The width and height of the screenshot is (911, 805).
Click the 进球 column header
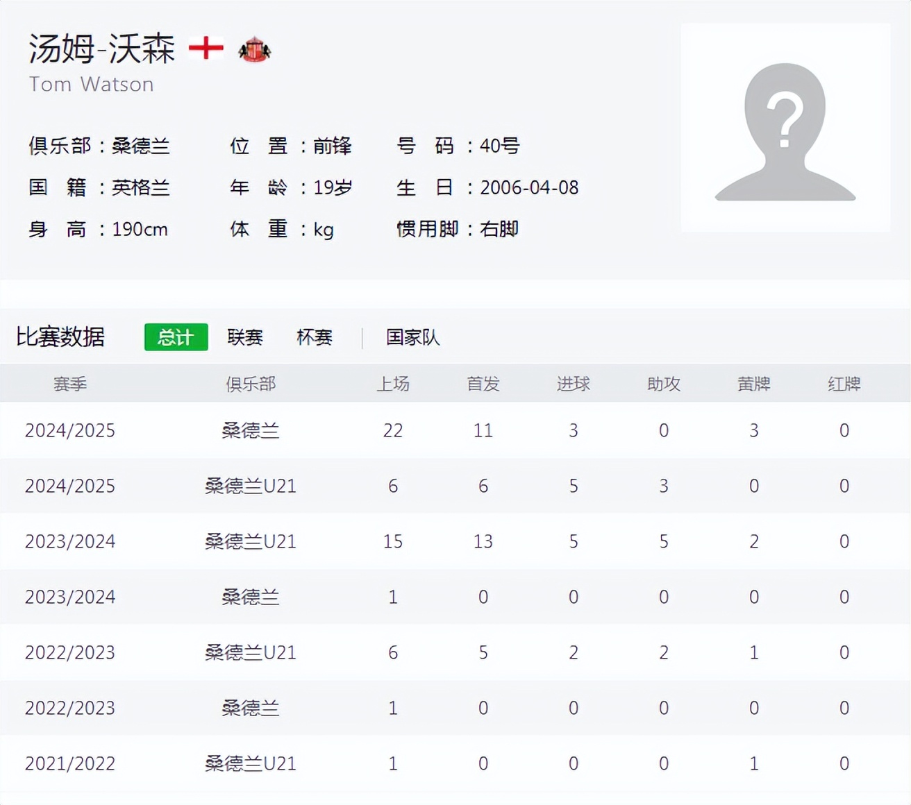(x=574, y=384)
